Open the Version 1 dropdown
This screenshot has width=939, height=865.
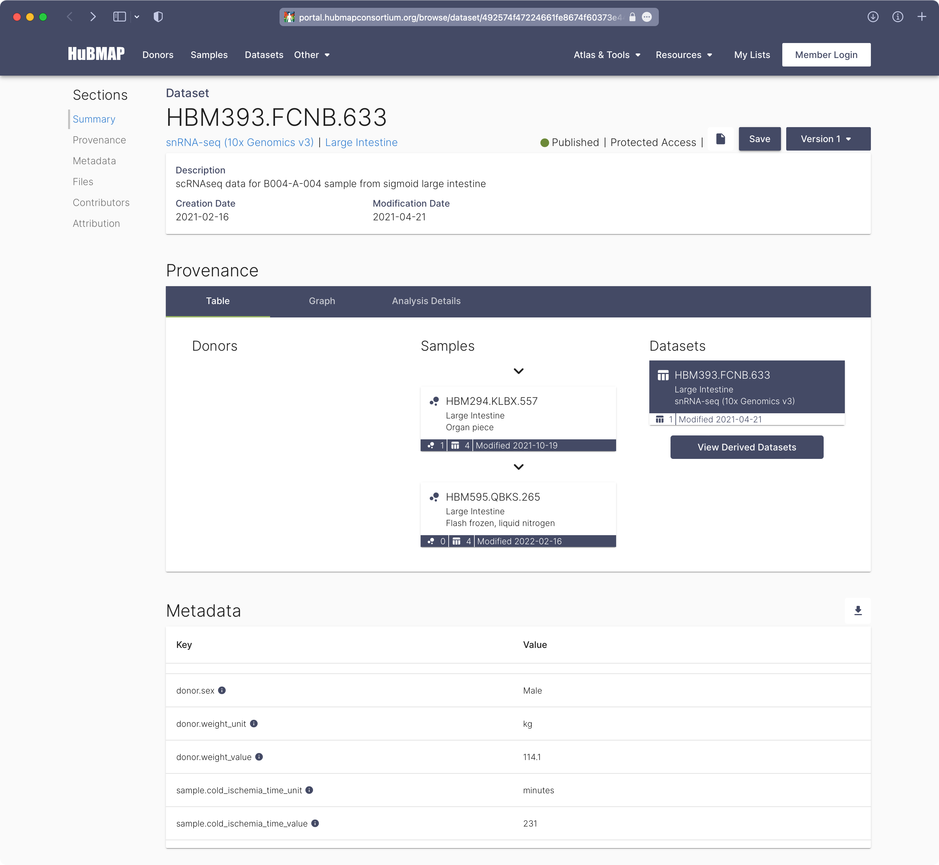(828, 139)
